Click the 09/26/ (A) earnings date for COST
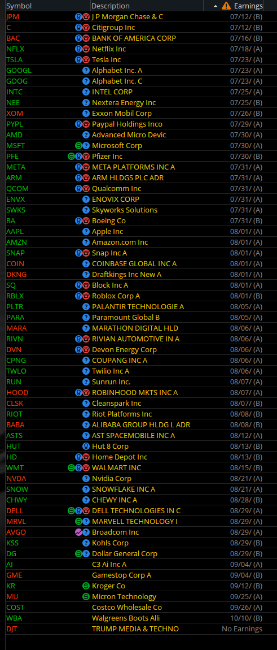277x650 pixels. 247,608
